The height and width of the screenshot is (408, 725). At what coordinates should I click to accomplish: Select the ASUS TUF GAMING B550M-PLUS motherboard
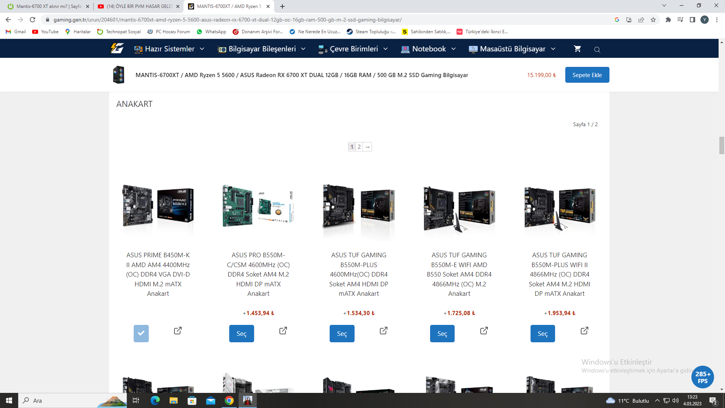(342, 334)
